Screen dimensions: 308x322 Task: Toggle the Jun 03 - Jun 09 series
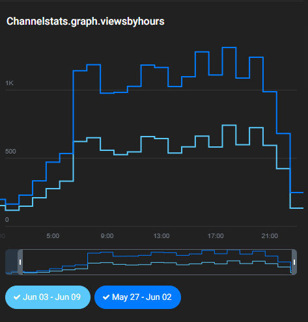point(48,297)
